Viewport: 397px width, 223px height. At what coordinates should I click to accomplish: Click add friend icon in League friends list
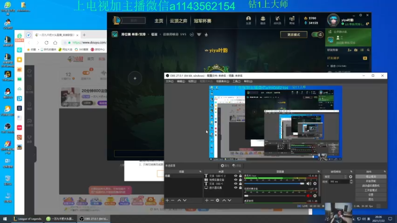click(349, 50)
